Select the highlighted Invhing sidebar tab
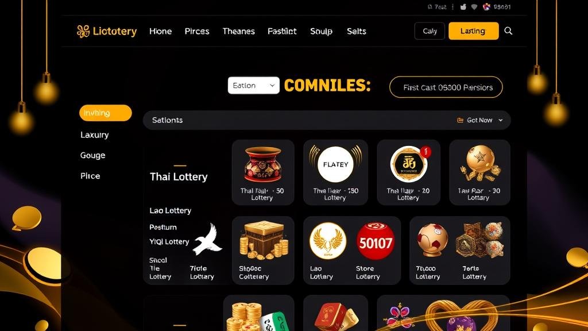Screen dimensions: 588x331 point(106,113)
